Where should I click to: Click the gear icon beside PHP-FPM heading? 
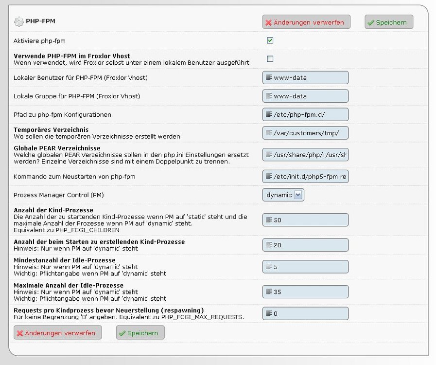[x=18, y=21]
